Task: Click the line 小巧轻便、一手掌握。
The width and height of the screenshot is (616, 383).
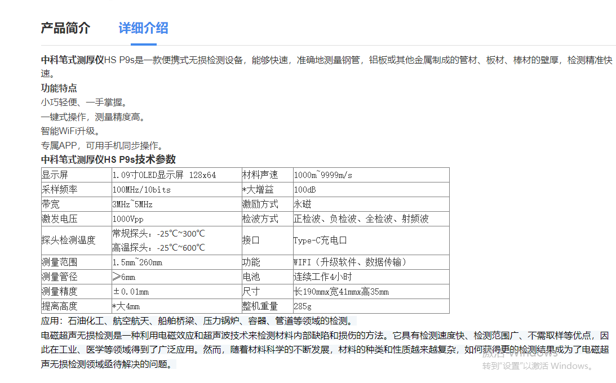Action: tap(85, 103)
